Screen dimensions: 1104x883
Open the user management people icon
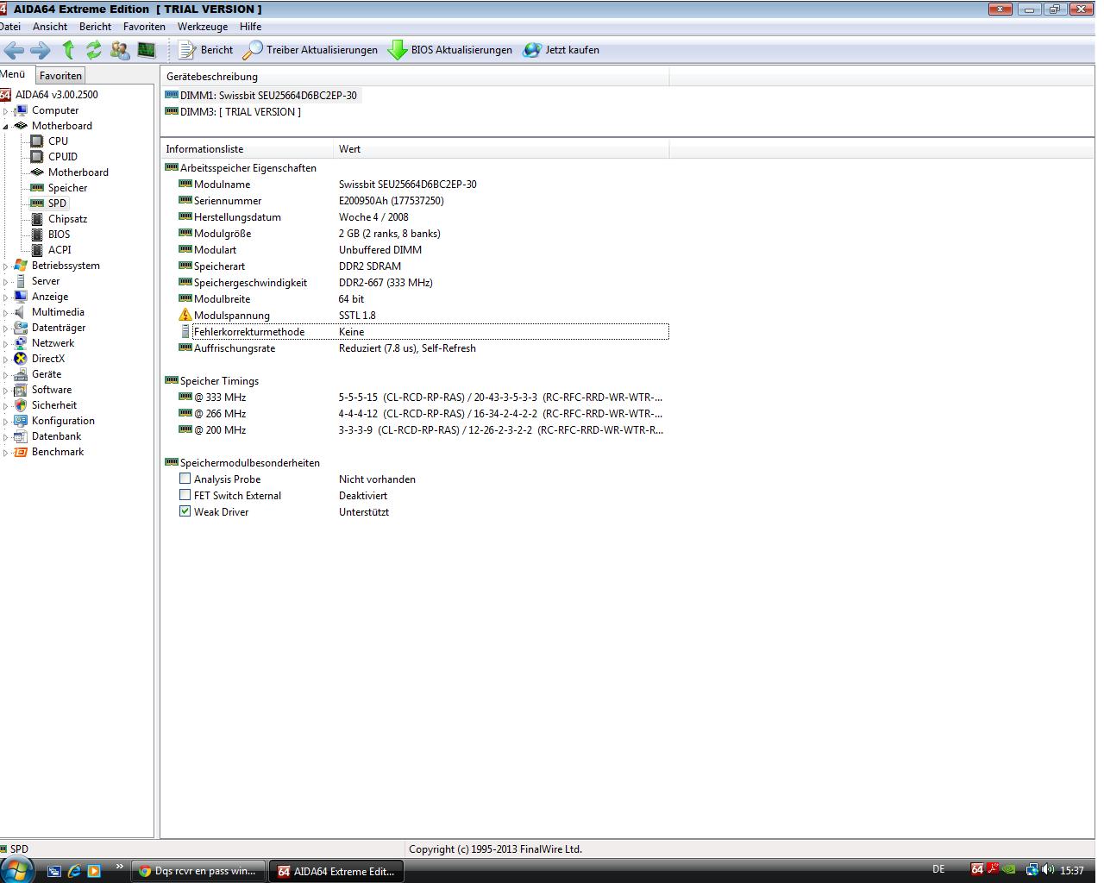pos(120,50)
